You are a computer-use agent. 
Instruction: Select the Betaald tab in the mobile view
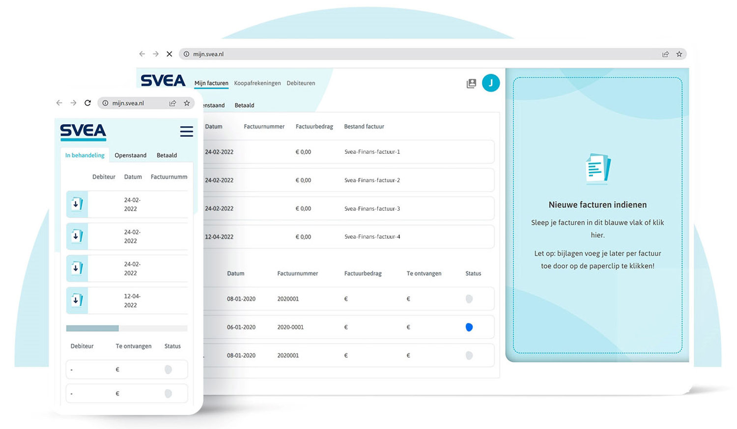pos(167,155)
